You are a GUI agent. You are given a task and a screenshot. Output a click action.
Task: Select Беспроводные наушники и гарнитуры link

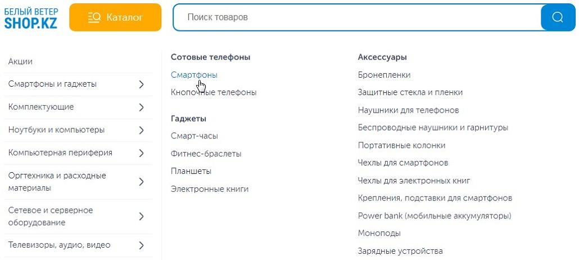coord(433,128)
